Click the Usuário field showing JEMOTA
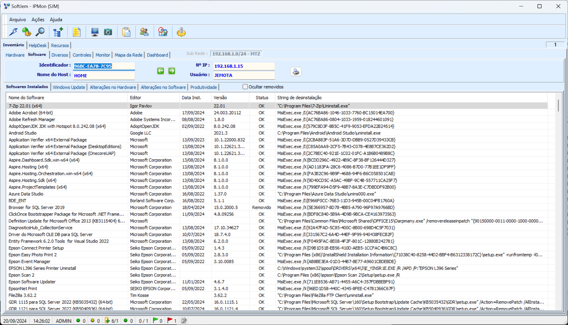The width and height of the screenshot is (568, 325). click(244, 75)
